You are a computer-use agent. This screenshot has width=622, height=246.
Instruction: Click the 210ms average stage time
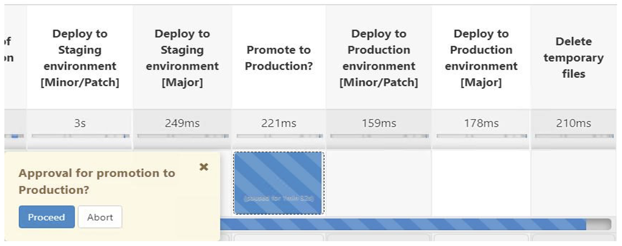(573, 123)
